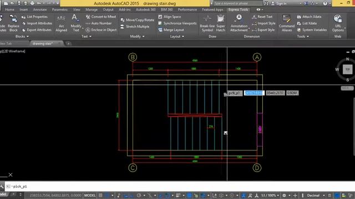Click the TOP face of the ViewCube
Screen dimensions: 355x199
click(348, 69)
